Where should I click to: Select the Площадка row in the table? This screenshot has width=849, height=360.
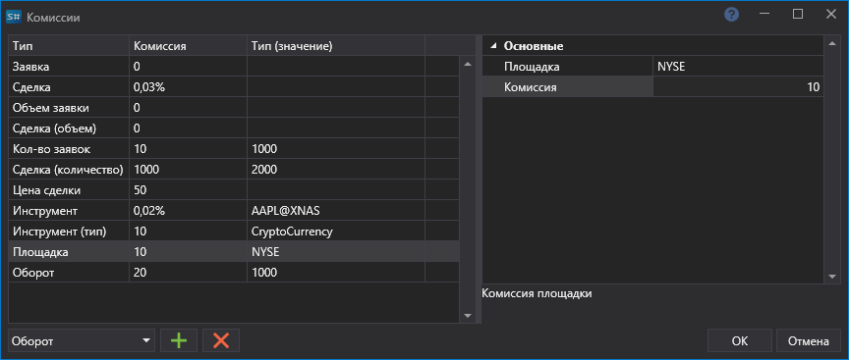(x=234, y=252)
